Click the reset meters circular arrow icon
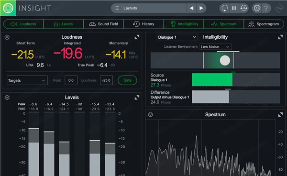This screenshot has height=176, width=287. coord(225,8)
